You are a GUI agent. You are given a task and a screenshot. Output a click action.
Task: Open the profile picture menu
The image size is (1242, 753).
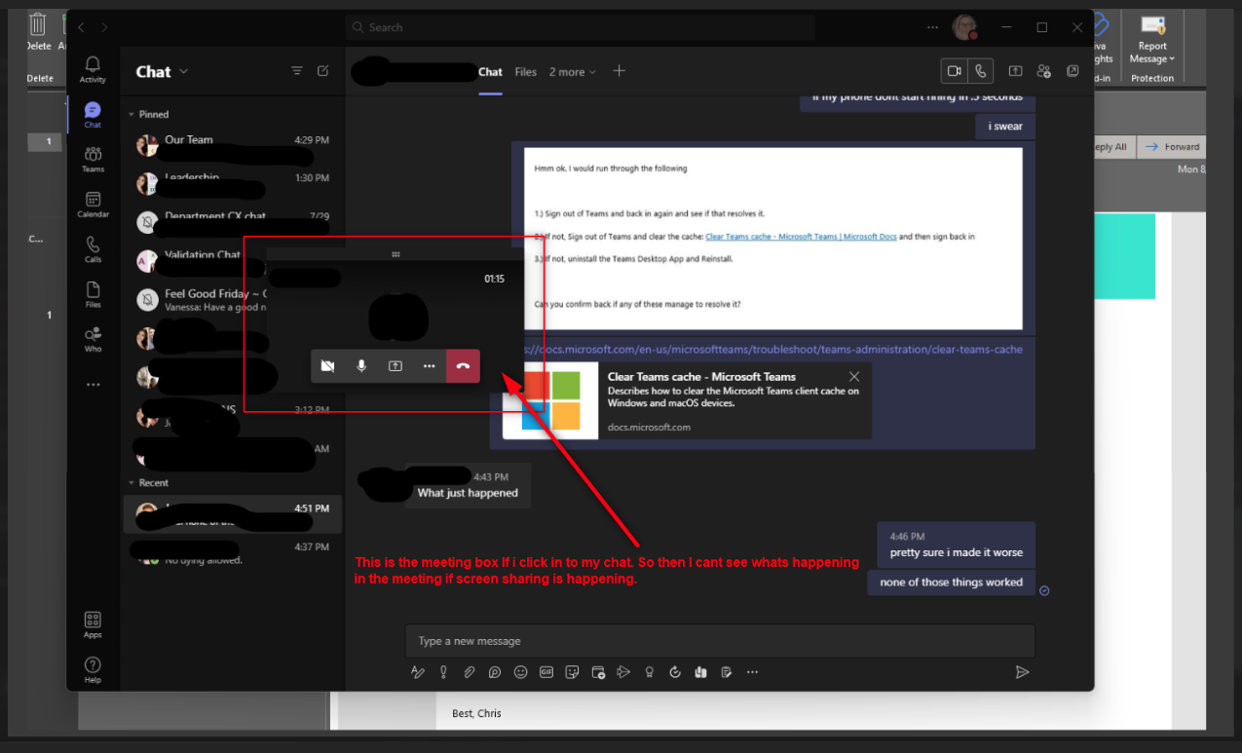[x=964, y=27]
